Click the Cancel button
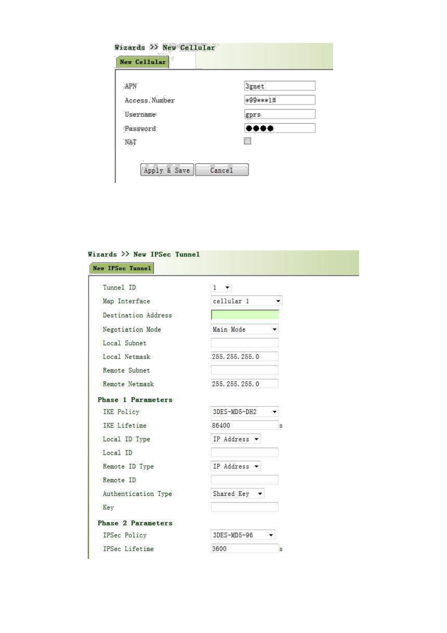The height and width of the screenshot is (633, 447). (222, 170)
